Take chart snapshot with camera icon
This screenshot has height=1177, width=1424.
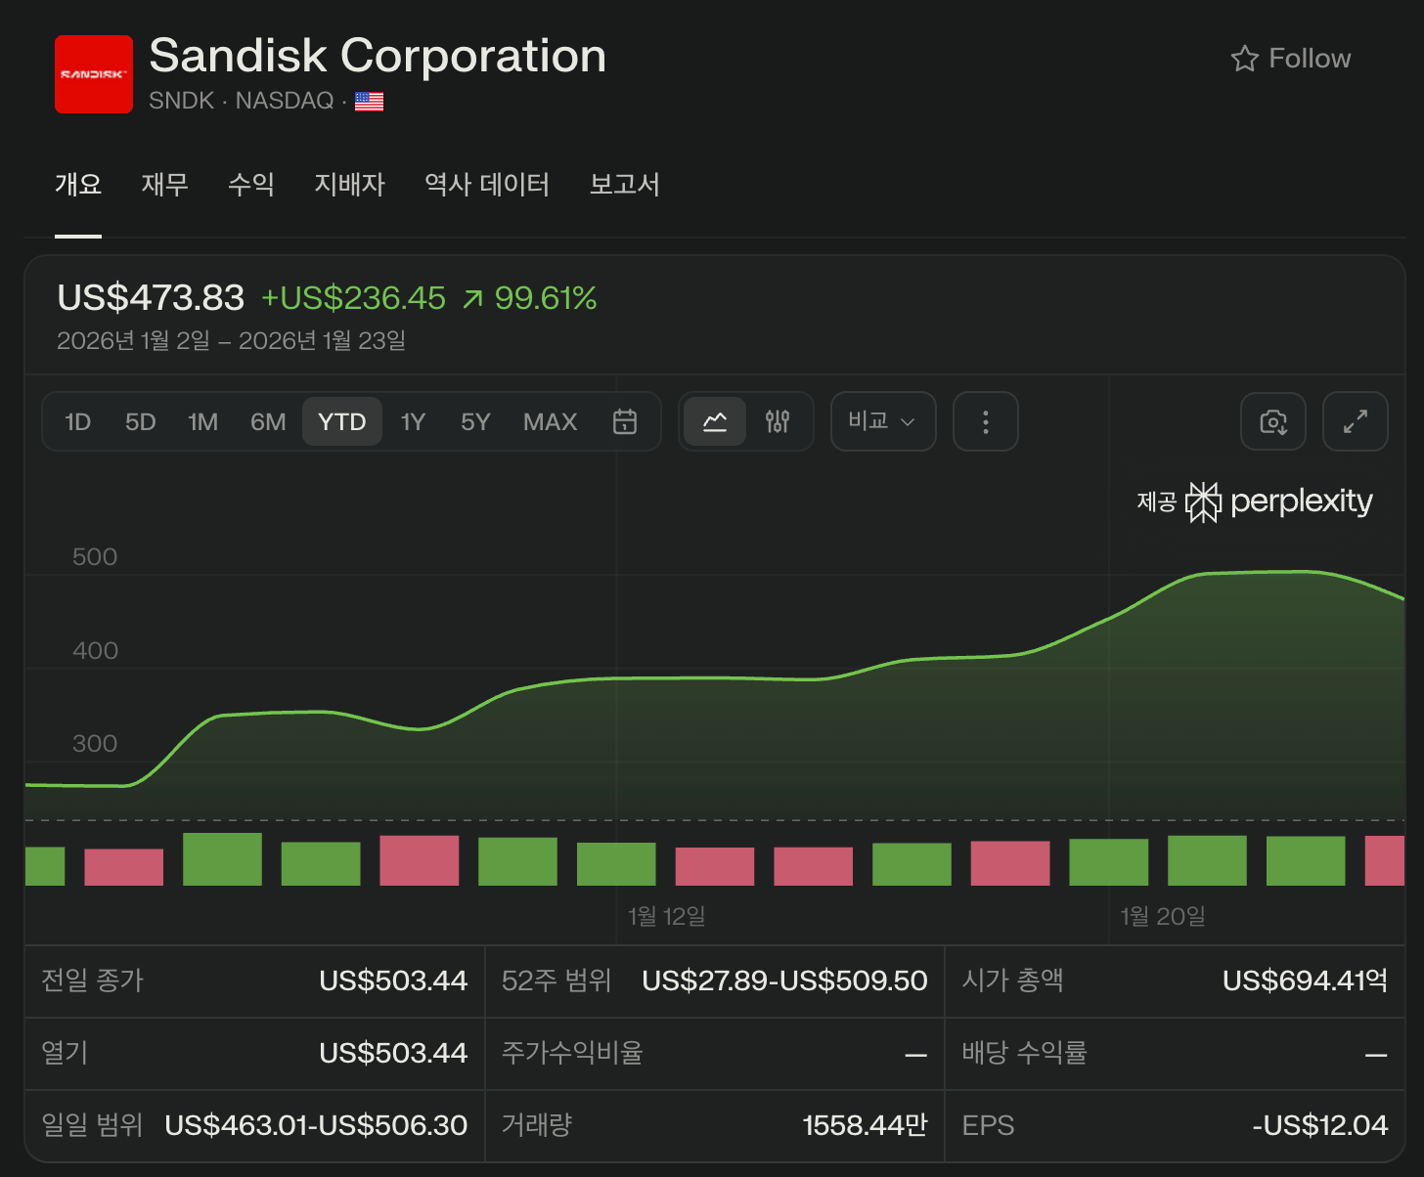1272,421
